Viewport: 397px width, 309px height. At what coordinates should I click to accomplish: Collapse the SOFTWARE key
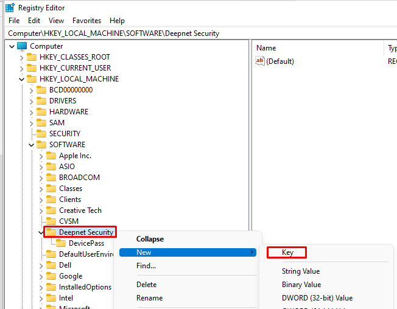[x=32, y=145]
